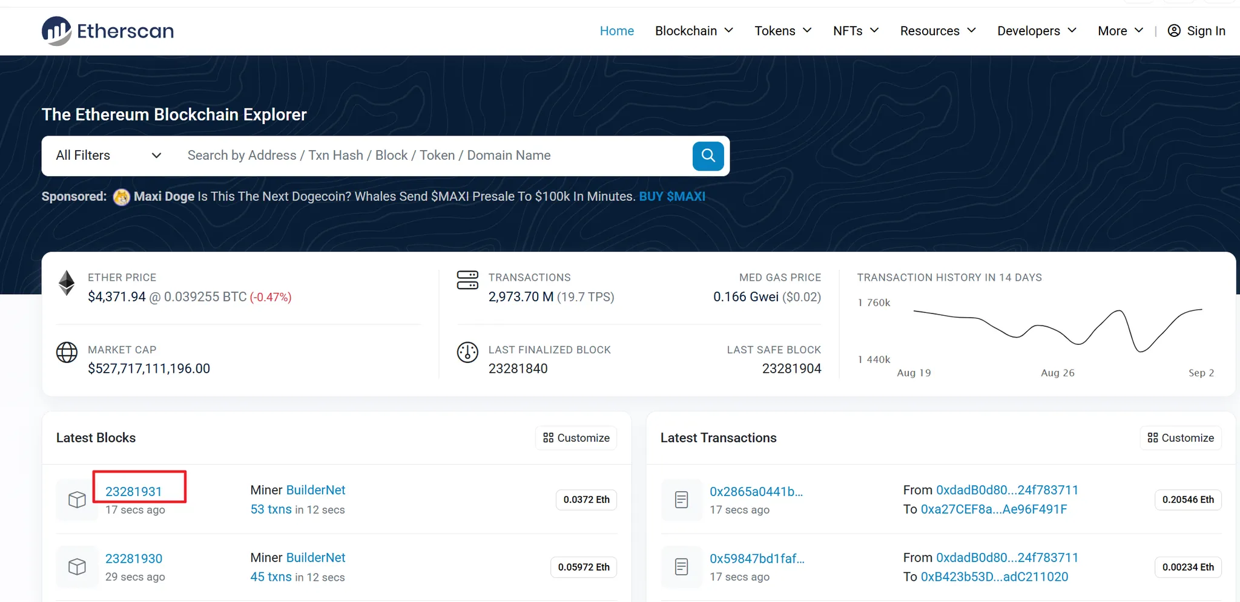Click the BUY $MAXI sponsored link

point(672,197)
